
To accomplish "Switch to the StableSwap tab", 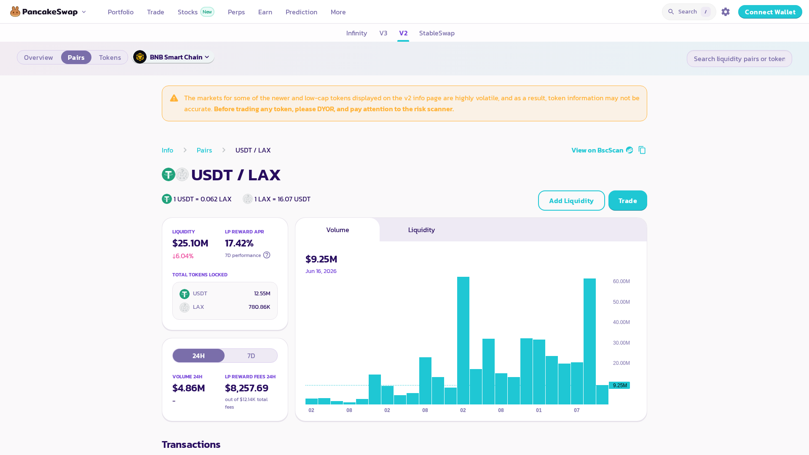I will [437, 33].
